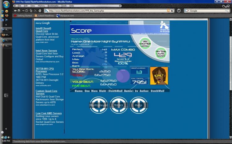
Task: Reload the page with refresh icon
Action: (x=31, y=11)
